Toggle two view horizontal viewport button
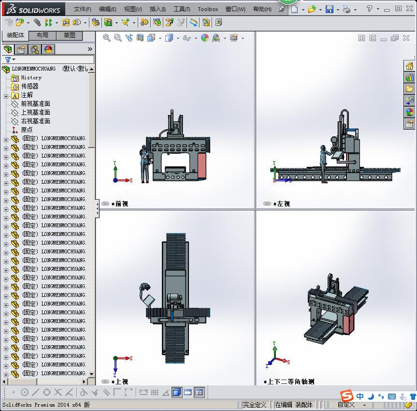This screenshot has height=411, width=417. click(x=188, y=392)
